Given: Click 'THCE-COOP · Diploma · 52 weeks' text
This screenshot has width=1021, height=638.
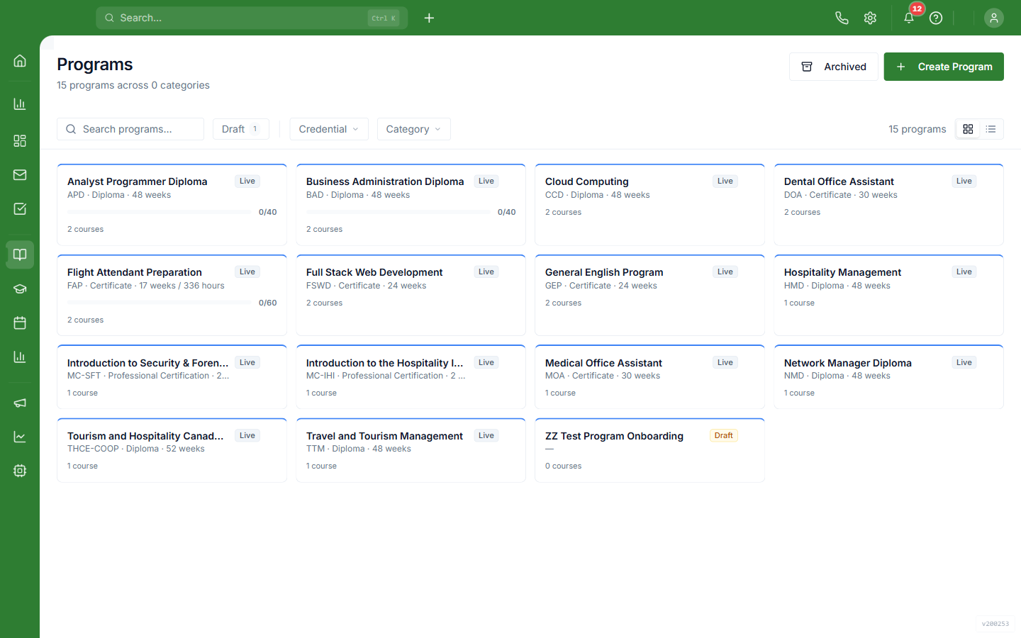Looking at the screenshot, I should (x=135, y=449).
